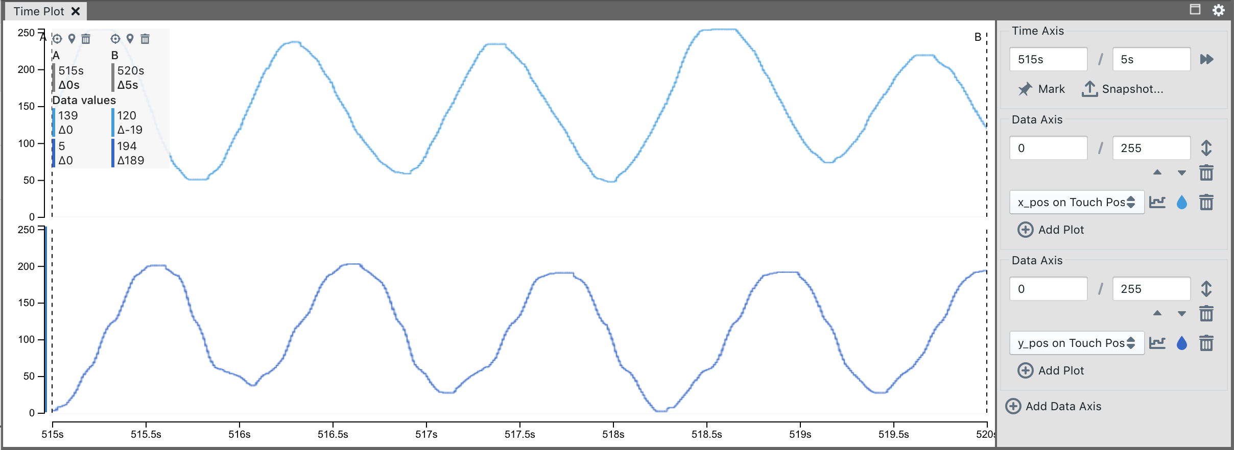Move the first Data Axis down
Image resolution: width=1234 pixels, height=450 pixels.
click(x=1182, y=173)
